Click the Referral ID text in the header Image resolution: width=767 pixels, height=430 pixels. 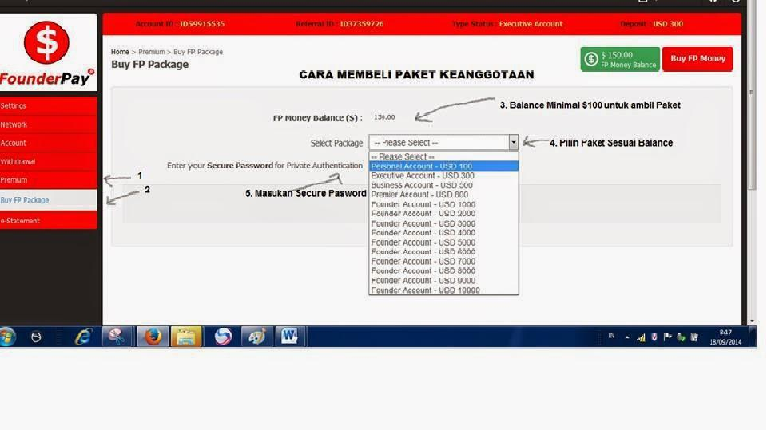coord(340,24)
